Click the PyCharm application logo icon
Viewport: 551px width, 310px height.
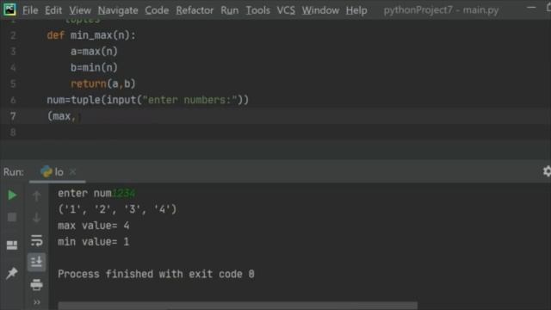click(x=9, y=9)
